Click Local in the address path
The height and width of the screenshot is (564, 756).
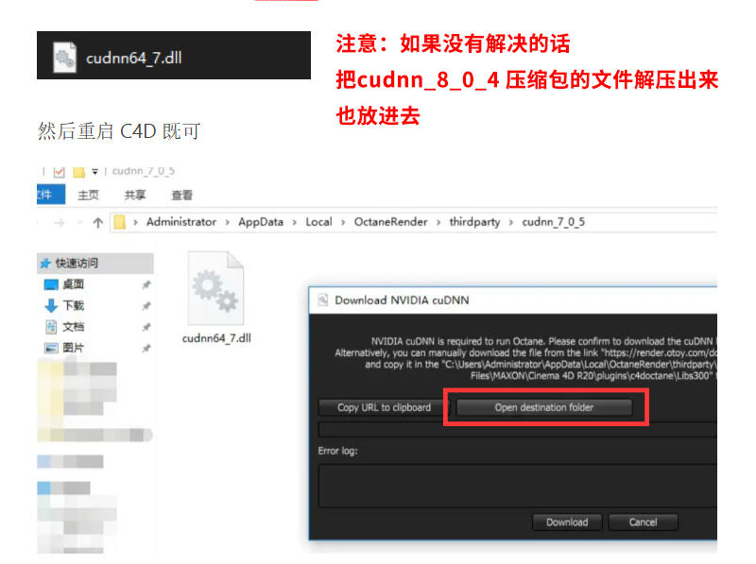318,222
